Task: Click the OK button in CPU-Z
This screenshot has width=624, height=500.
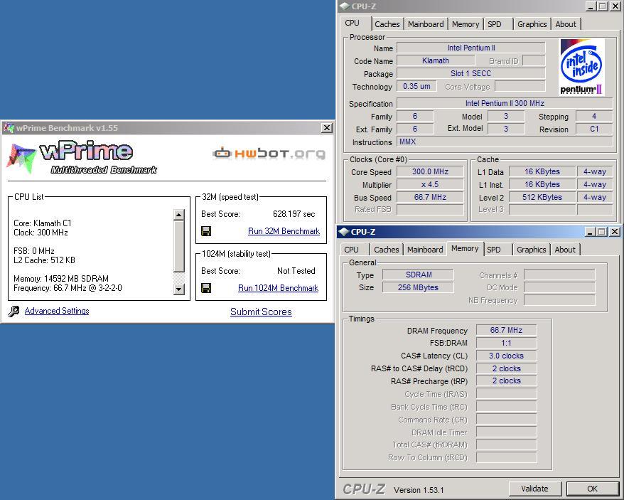Action: (592, 489)
